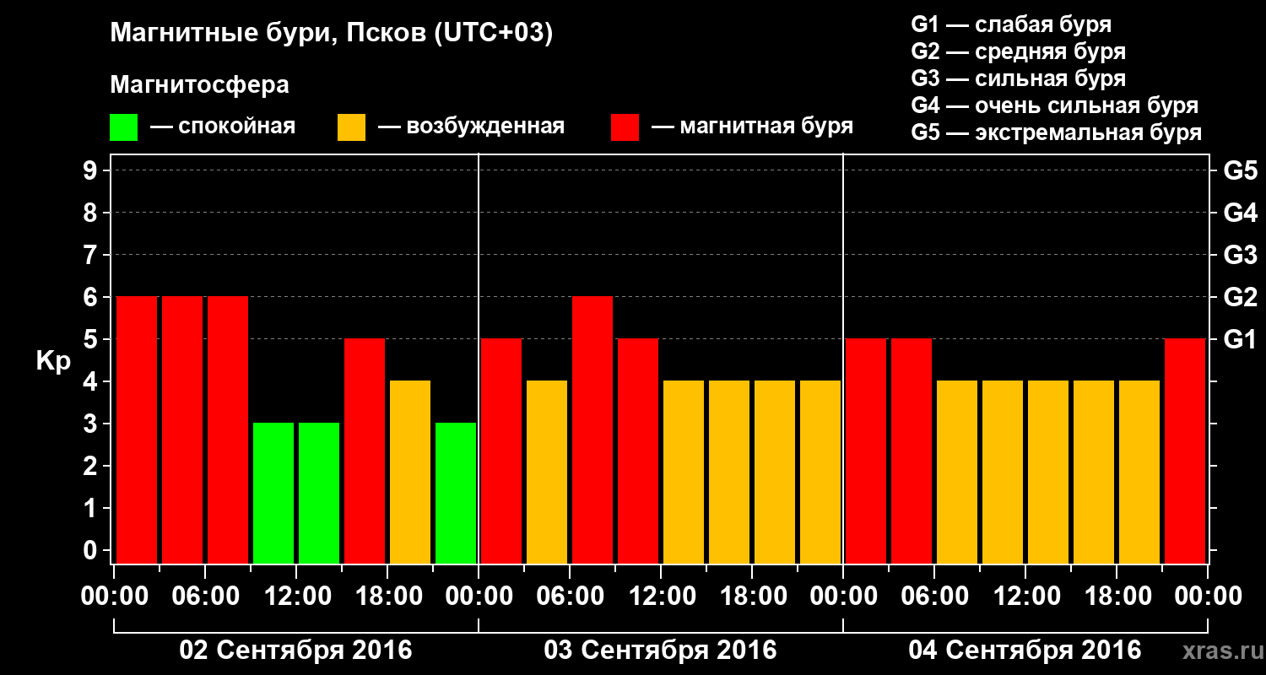Click the orange 'возбужденная' legend swatch

tap(351, 127)
